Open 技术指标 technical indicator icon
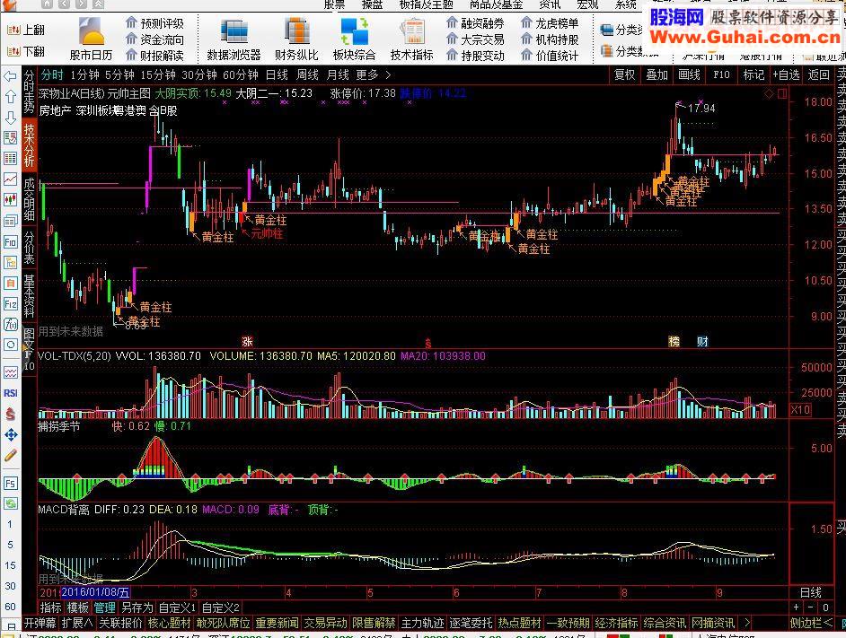This screenshot has width=846, height=638. pyautogui.click(x=411, y=39)
